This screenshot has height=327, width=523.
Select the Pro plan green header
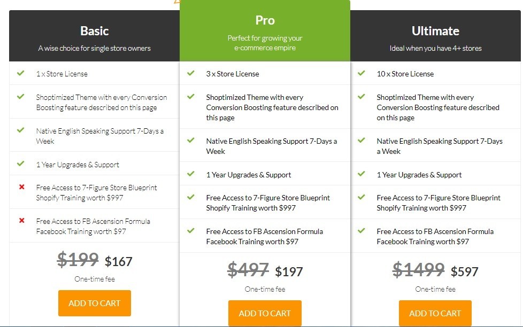[265, 30]
